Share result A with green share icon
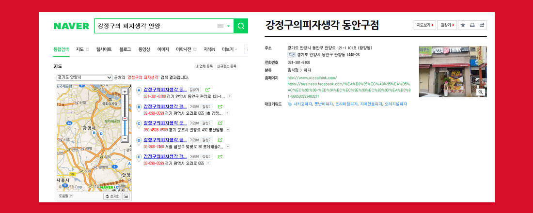Viewport: 533px width, 213px height. click(x=208, y=90)
